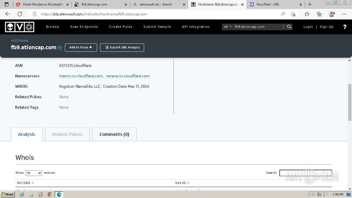Expand the Show entries dropdown
Viewport: 352px width, 198px height.
(34, 173)
